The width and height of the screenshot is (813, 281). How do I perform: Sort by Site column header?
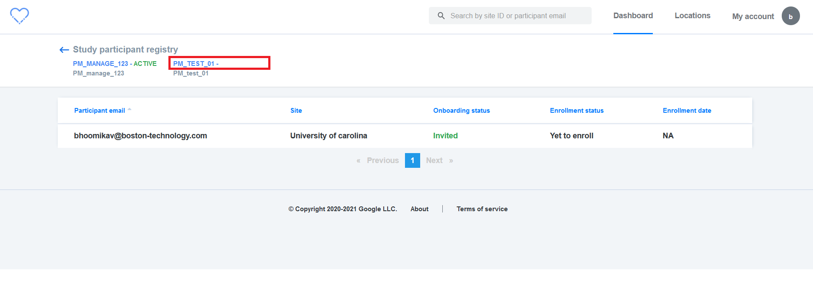point(296,111)
